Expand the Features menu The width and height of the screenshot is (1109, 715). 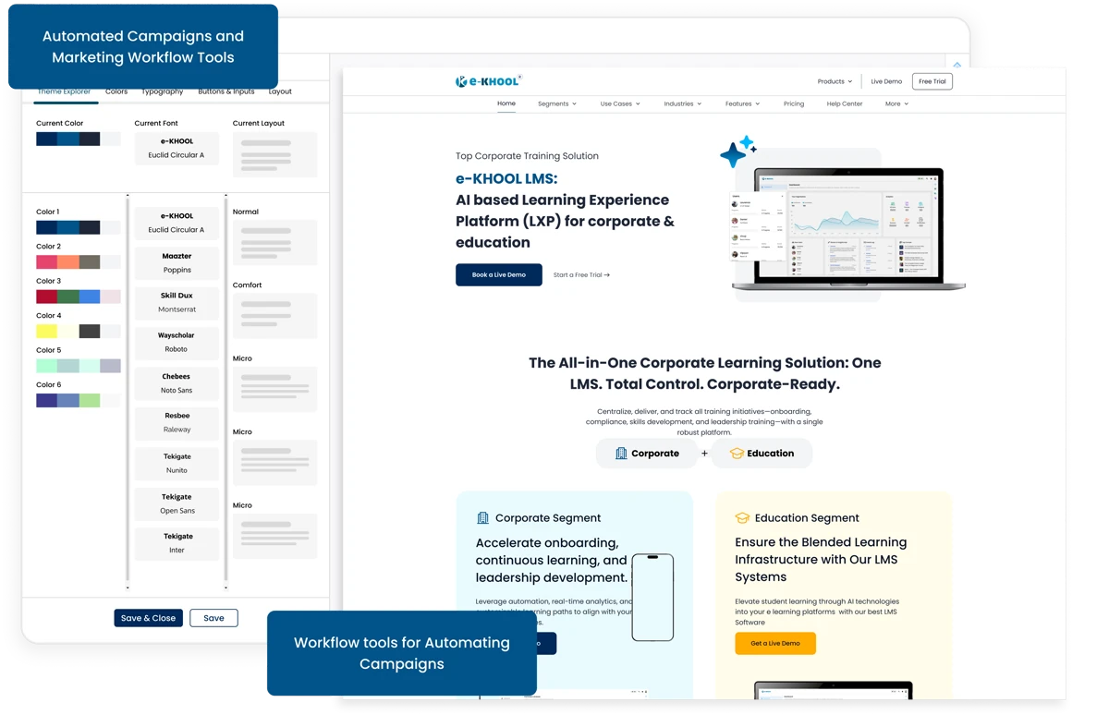pos(742,104)
